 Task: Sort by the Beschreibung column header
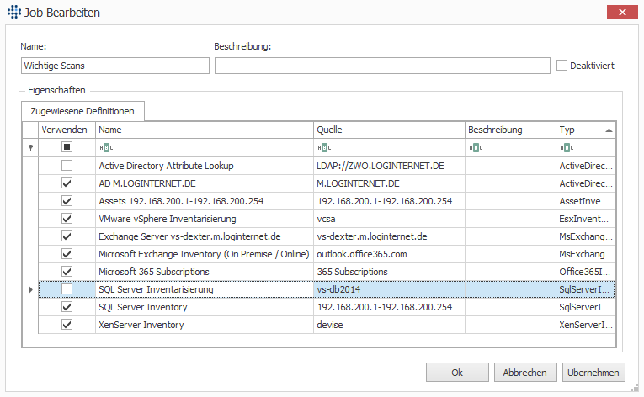point(510,130)
